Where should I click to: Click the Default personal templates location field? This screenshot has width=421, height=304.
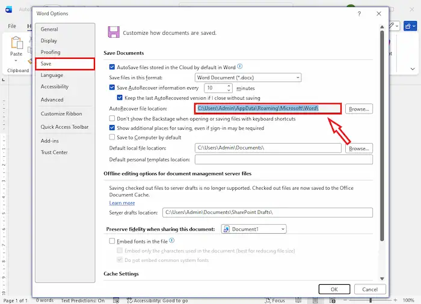(x=283, y=159)
